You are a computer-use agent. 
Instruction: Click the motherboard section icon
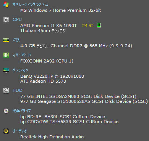click(6, 55)
